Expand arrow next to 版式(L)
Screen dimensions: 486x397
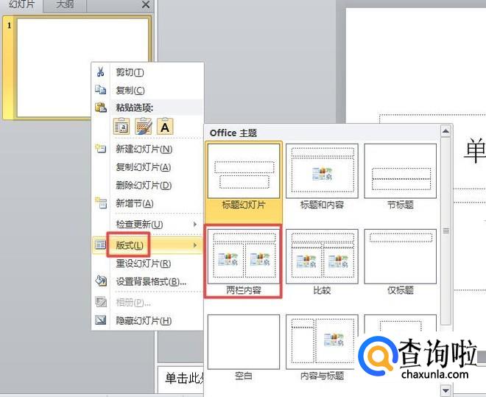[195, 245]
